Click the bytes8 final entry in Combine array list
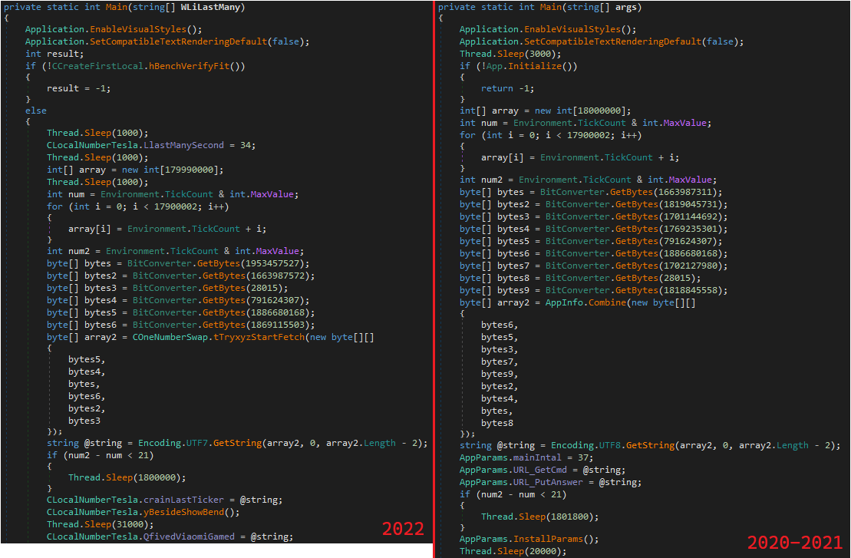851x558 pixels. pyautogui.click(x=497, y=424)
